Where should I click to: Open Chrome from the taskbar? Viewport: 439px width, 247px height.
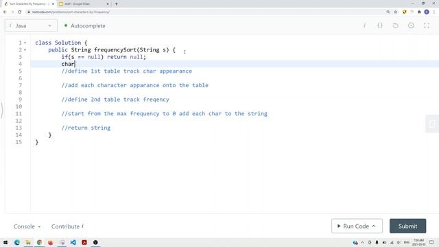39,242
